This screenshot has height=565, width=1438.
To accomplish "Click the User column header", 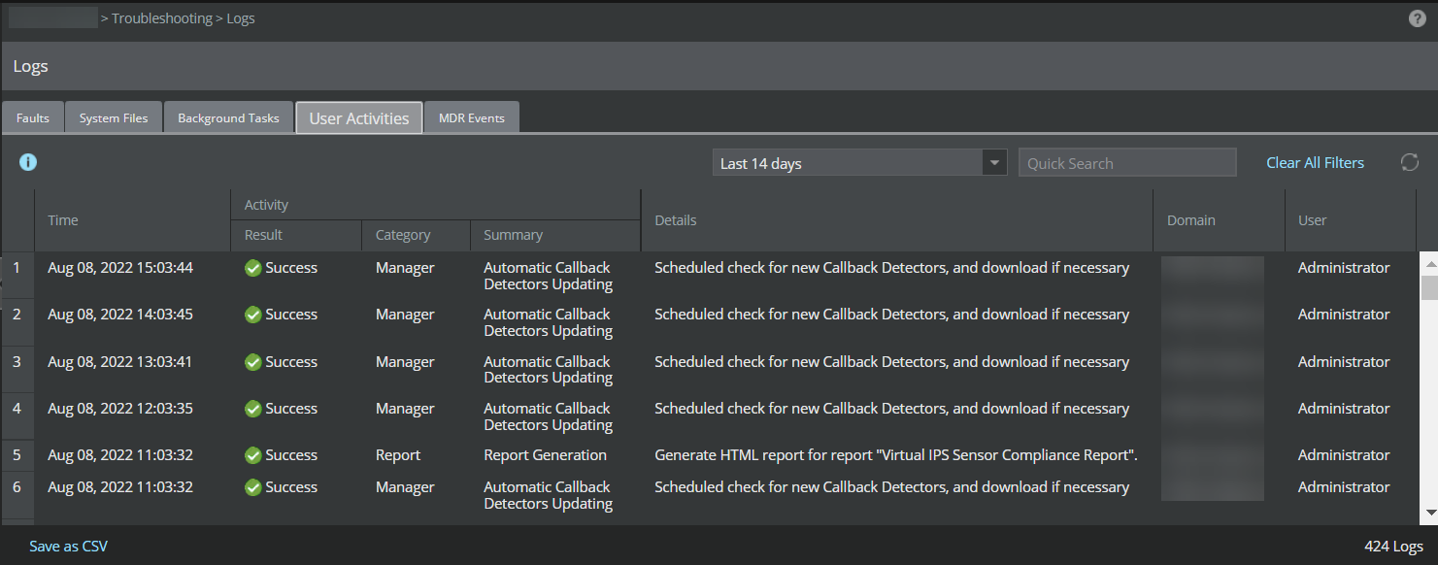I will tap(1351, 220).
